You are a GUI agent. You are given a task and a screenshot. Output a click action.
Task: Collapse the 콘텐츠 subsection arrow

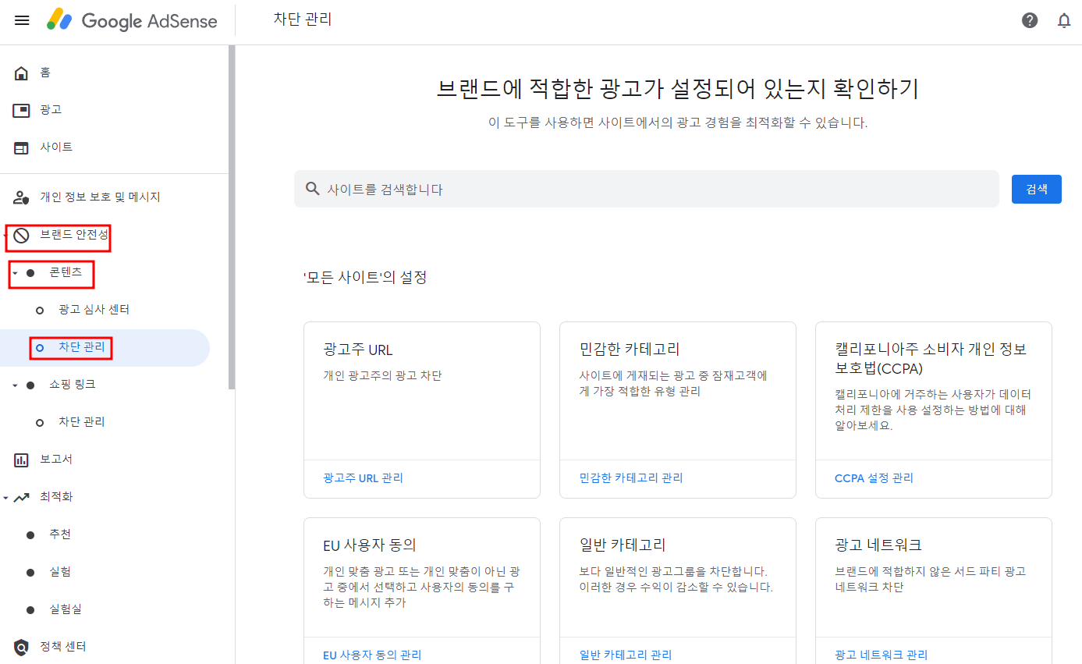tap(16, 273)
